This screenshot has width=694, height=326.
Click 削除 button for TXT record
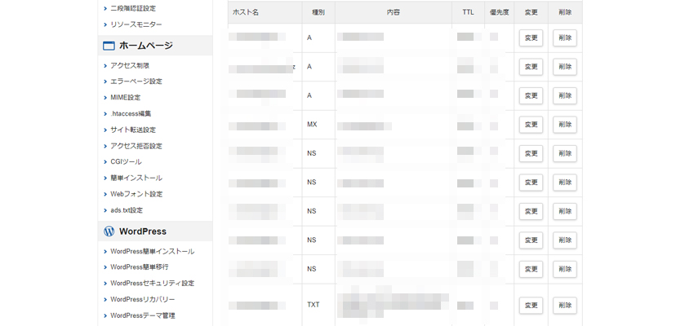pos(565,305)
